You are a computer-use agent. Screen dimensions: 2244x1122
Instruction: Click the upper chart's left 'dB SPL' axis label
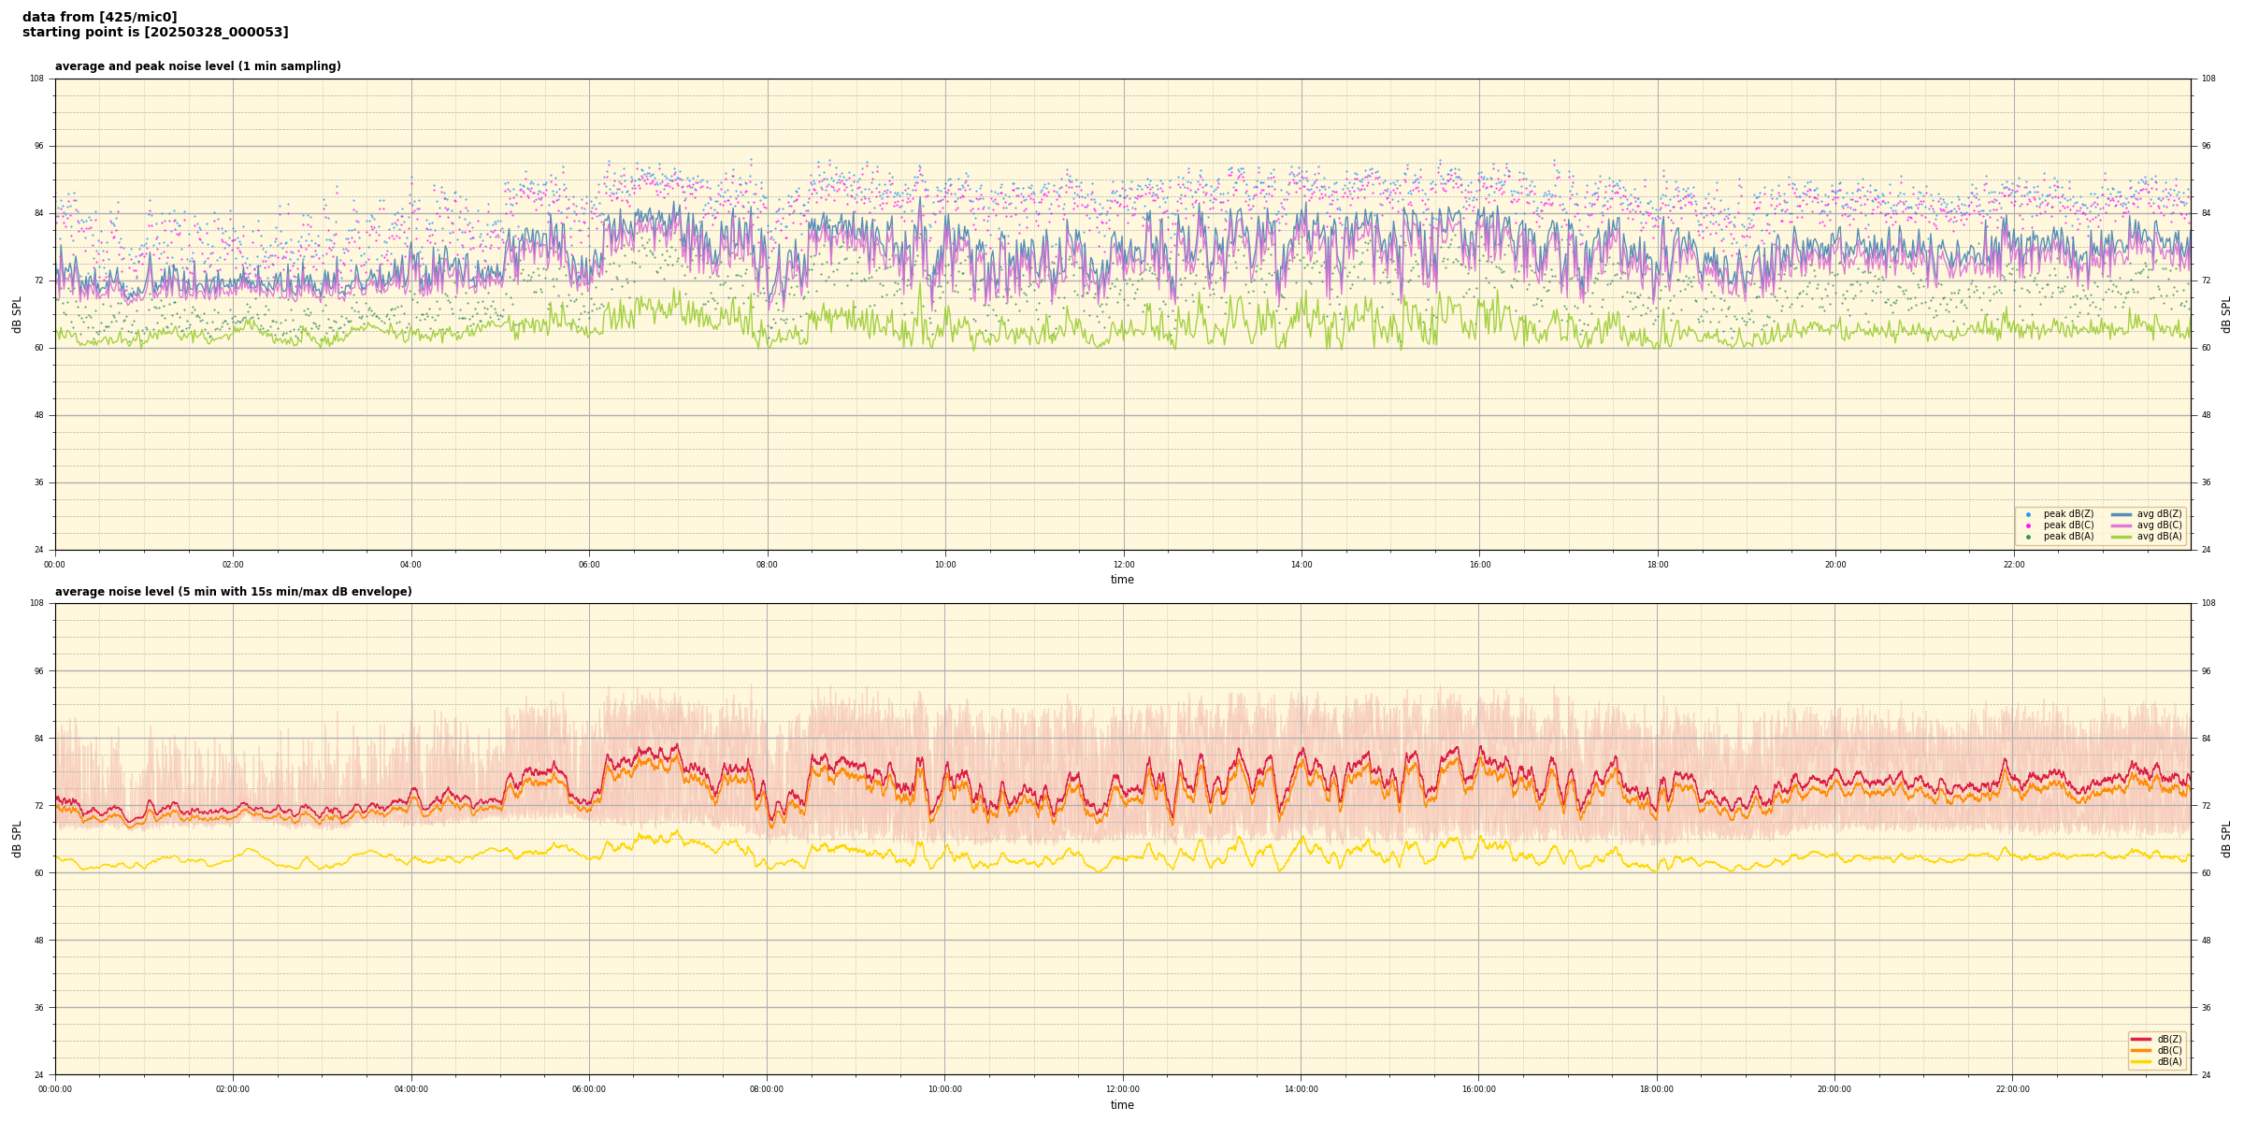click(17, 314)
